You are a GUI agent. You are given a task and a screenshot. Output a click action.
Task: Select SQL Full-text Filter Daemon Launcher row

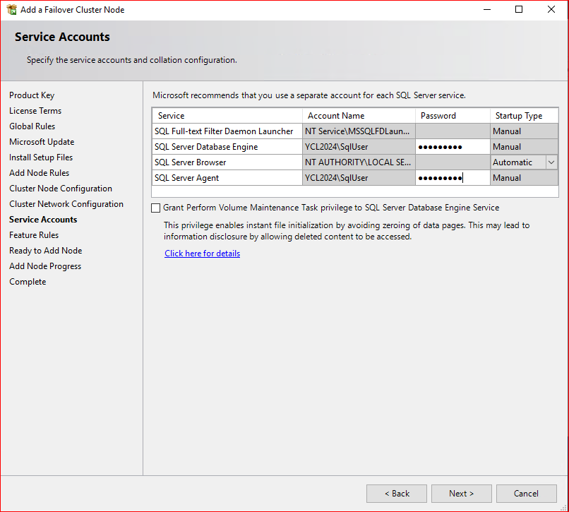[227, 131]
